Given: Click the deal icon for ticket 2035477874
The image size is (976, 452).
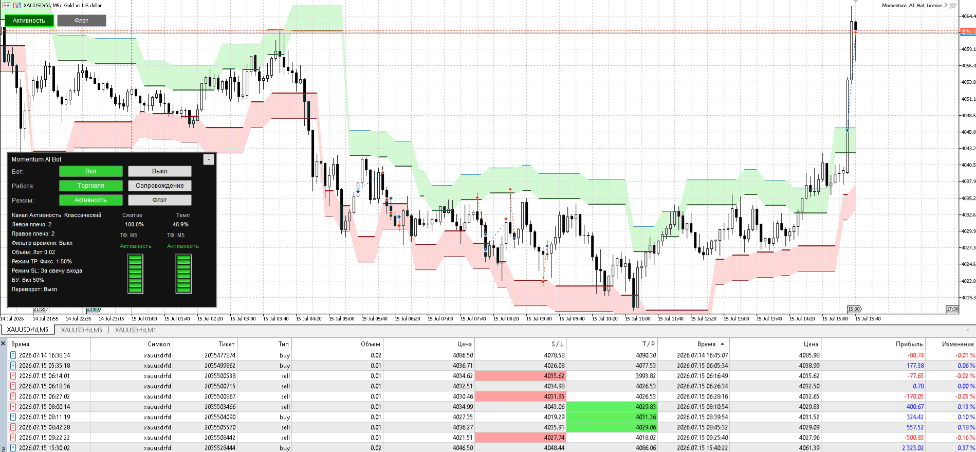Looking at the screenshot, I should point(13,355).
